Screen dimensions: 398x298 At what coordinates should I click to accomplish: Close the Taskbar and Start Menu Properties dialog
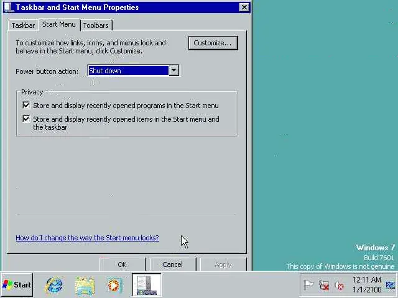[x=244, y=7]
